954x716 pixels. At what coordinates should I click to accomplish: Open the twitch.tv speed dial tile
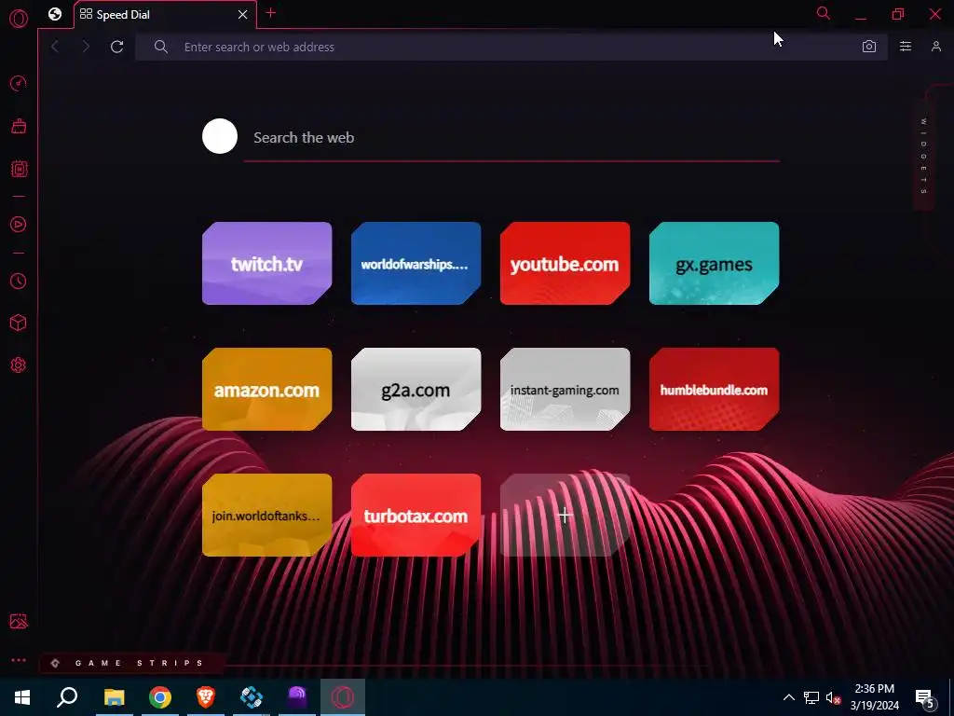(x=267, y=263)
